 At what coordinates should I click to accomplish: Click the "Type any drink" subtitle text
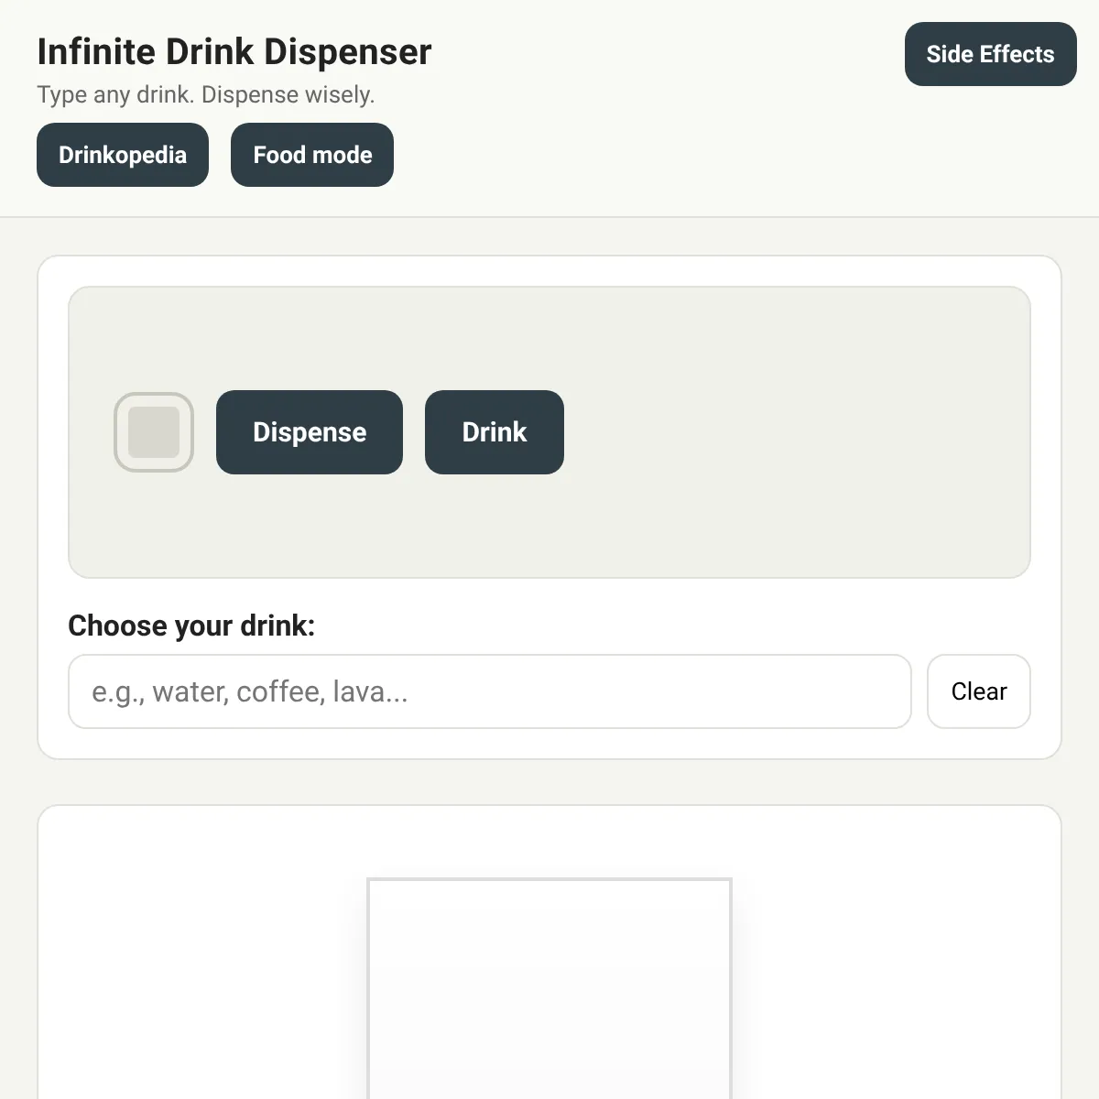click(x=206, y=95)
